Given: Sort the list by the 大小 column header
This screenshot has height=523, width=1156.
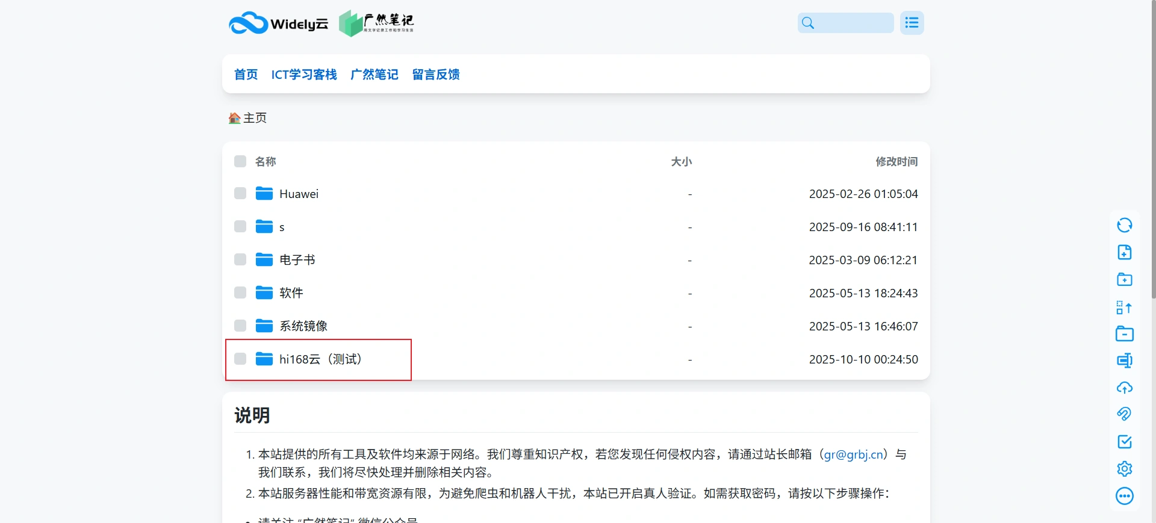Looking at the screenshot, I should (x=681, y=161).
